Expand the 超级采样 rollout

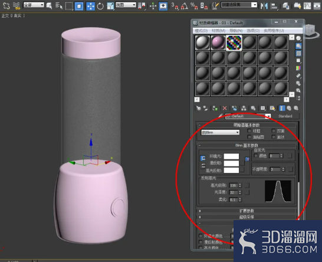point(247,217)
